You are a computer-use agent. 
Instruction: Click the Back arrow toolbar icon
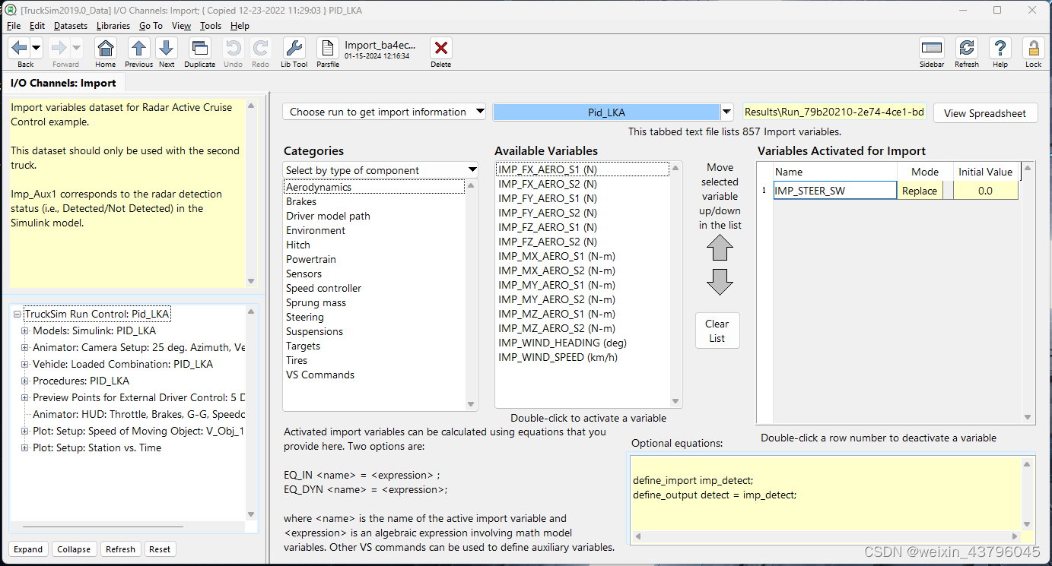pos(20,49)
